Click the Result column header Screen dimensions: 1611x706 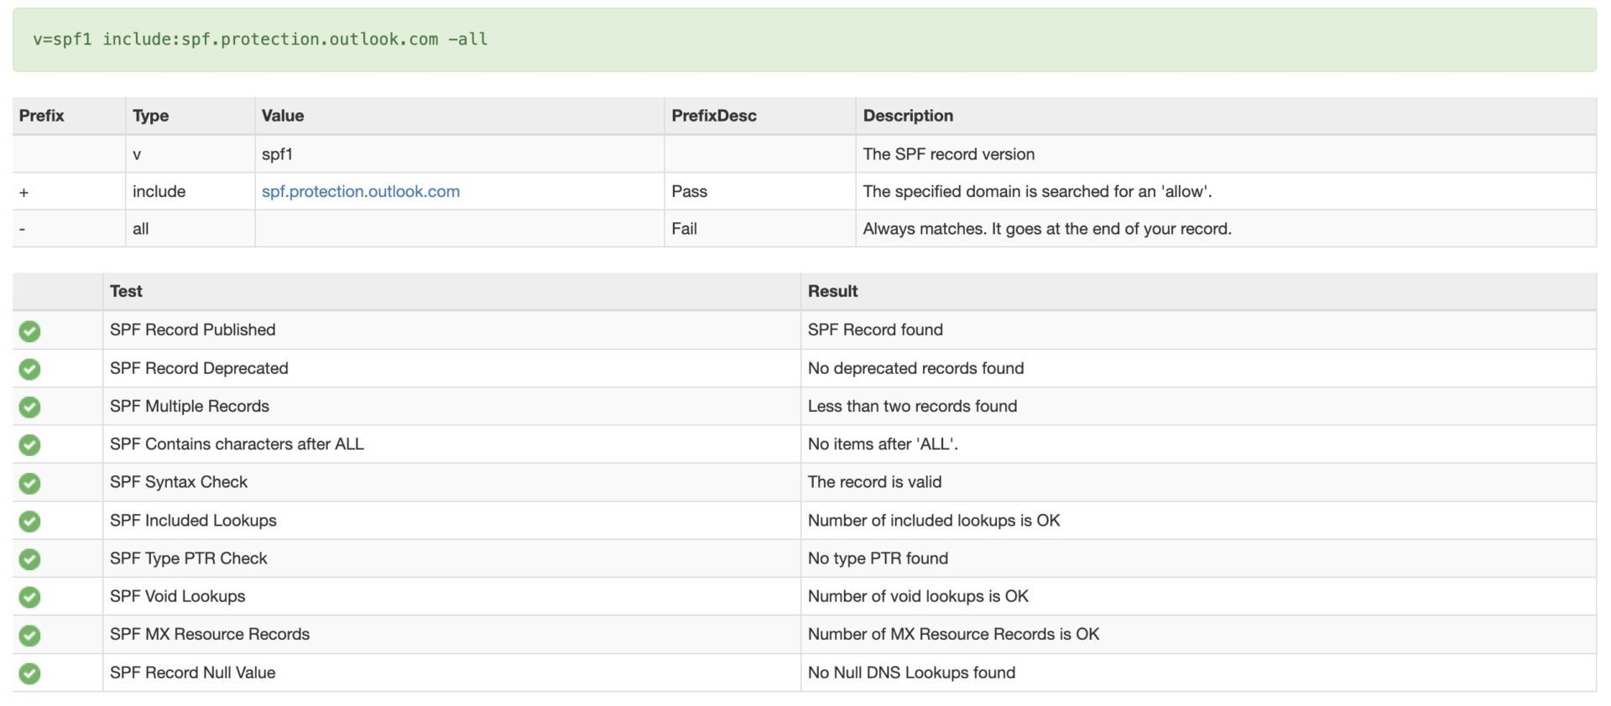point(832,291)
